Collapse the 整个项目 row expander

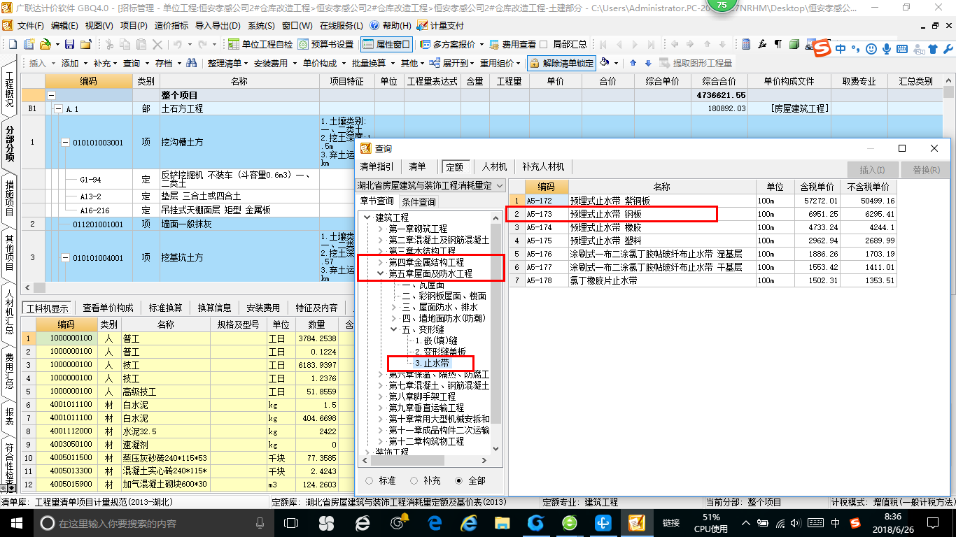(51, 95)
